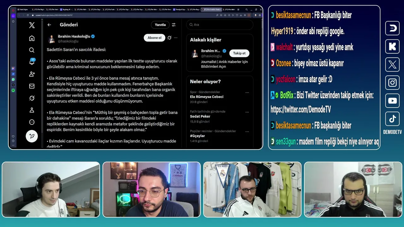Go to the X Home icon
Screen dimensions: 404x227
coord(32,38)
